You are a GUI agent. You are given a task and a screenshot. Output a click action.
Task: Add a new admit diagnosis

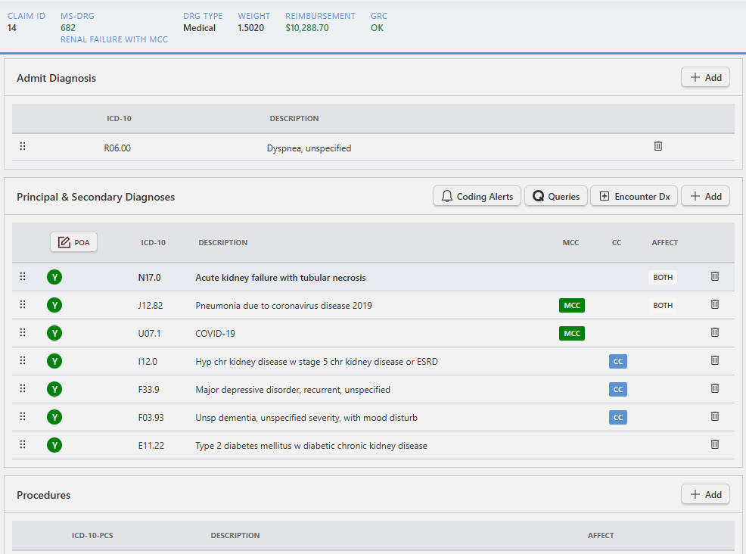[704, 77]
